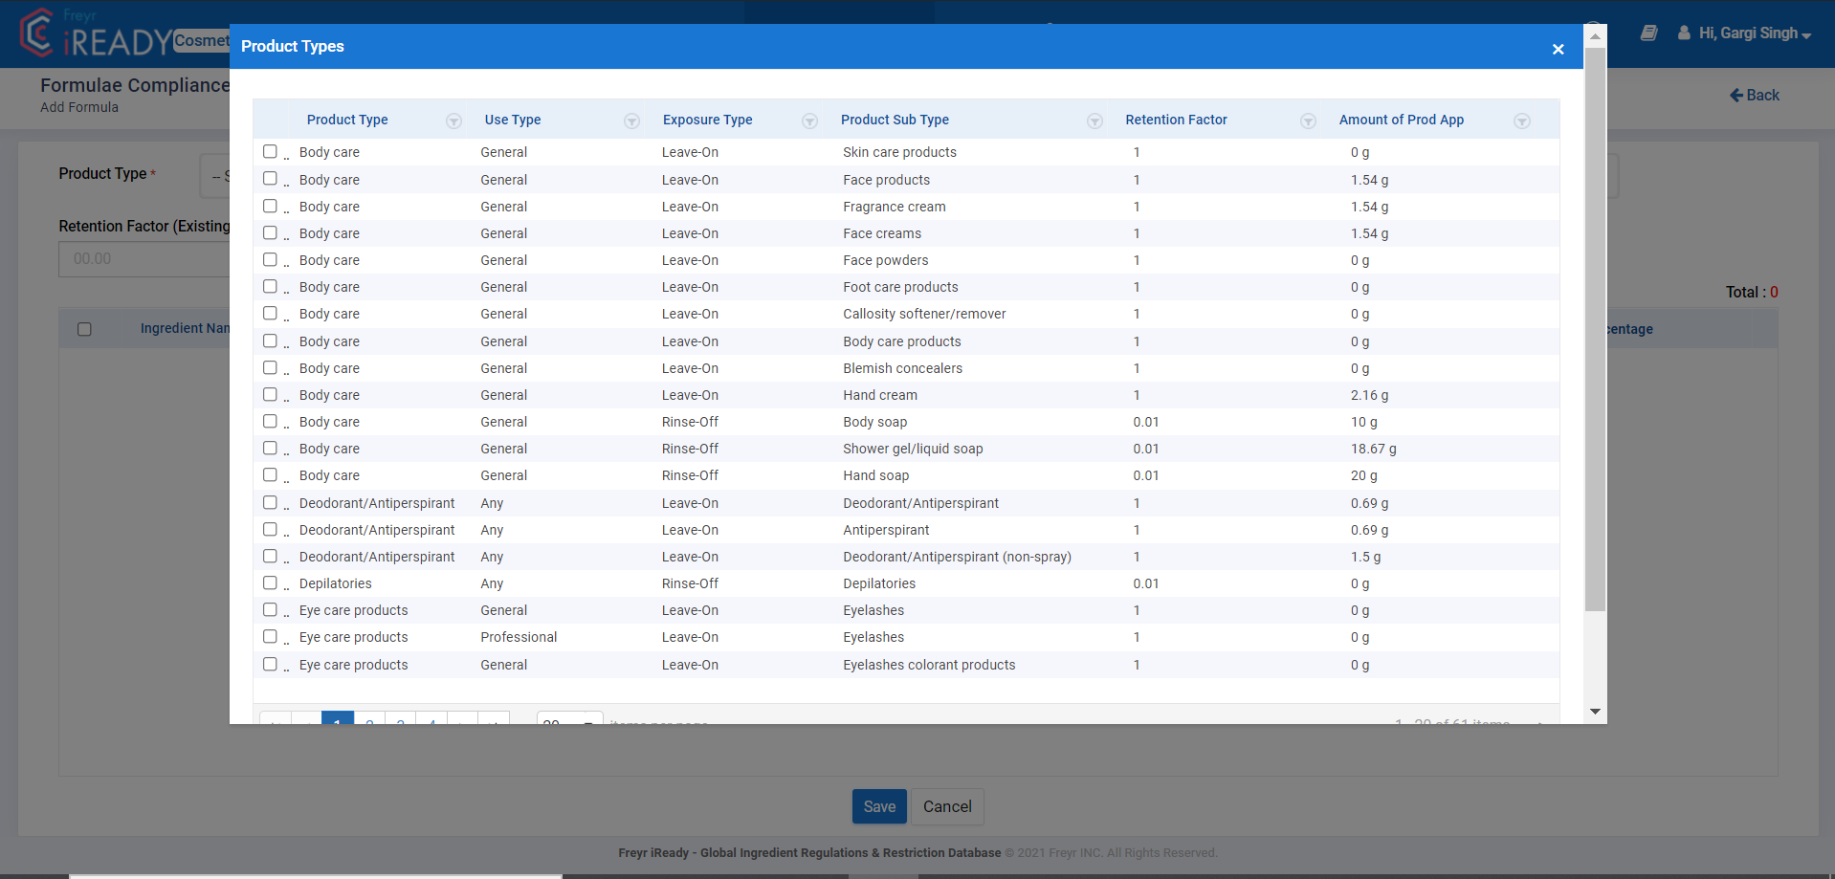Open Amount of Prod App filter
The width and height of the screenshot is (1835, 879).
pos(1521,121)
